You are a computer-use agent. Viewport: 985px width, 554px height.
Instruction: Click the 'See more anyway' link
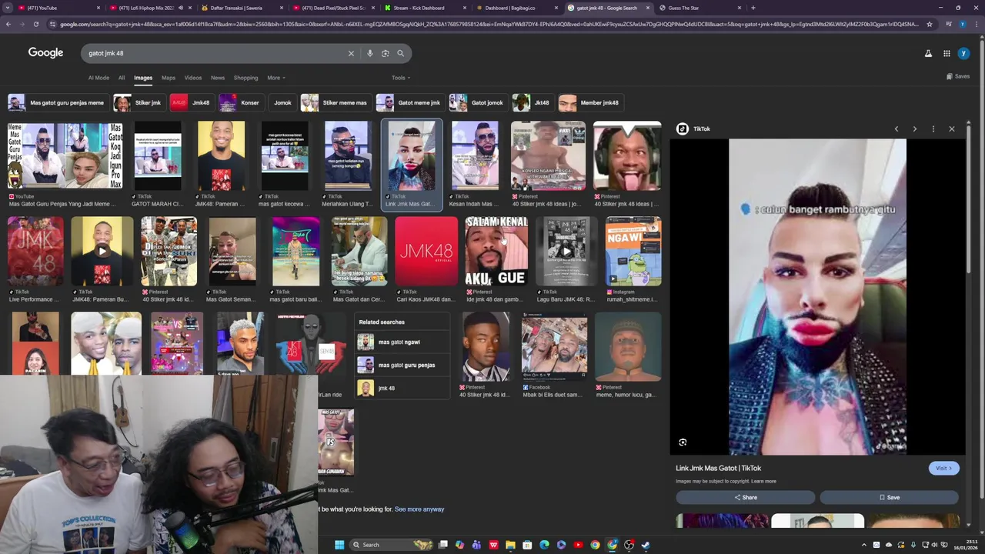[x=419, y=509]
